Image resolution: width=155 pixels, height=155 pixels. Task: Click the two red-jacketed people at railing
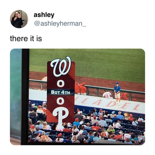(x=81, y=88)
